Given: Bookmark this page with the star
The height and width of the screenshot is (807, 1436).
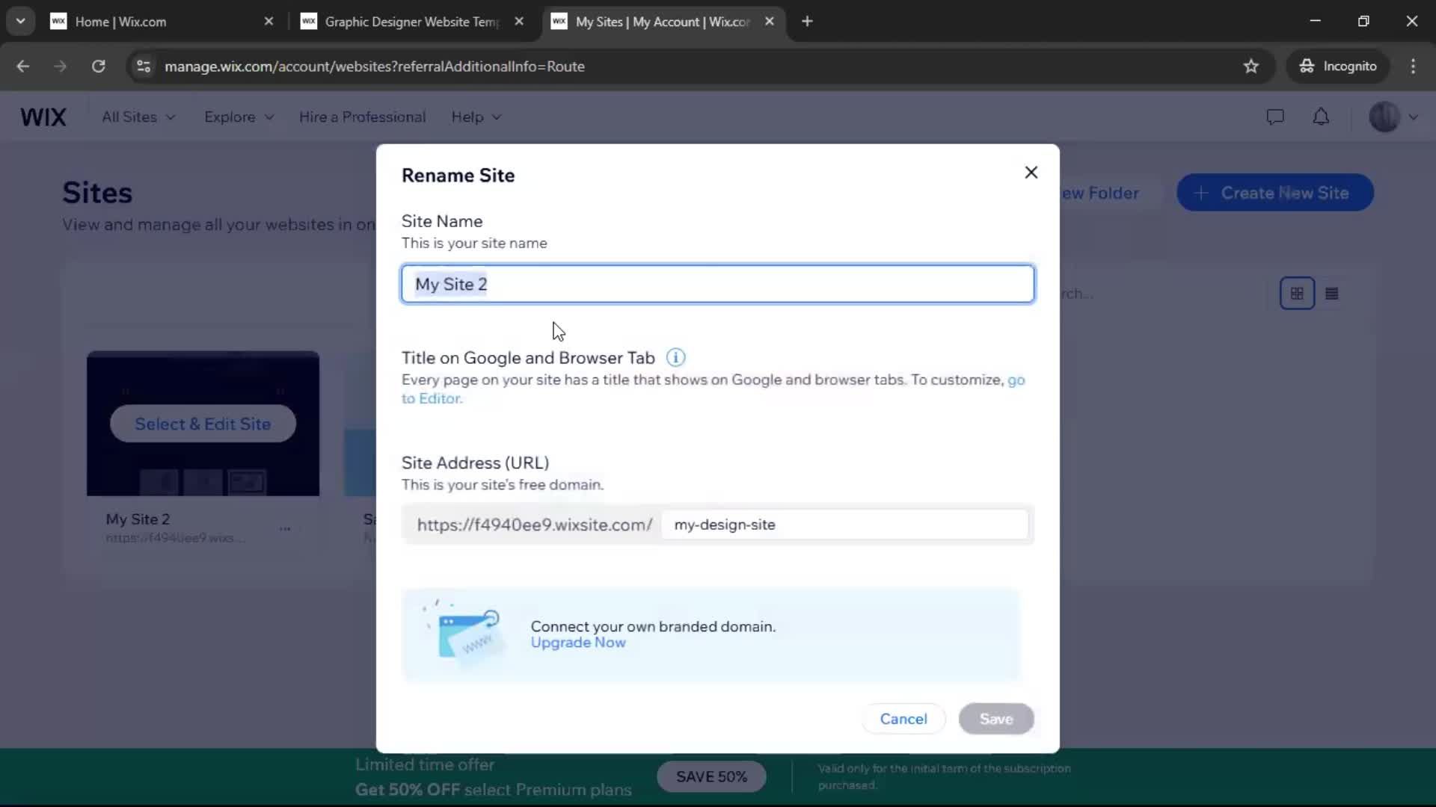Looking at the screenshot, I should pyautogui.click(x=1251, y=67).
